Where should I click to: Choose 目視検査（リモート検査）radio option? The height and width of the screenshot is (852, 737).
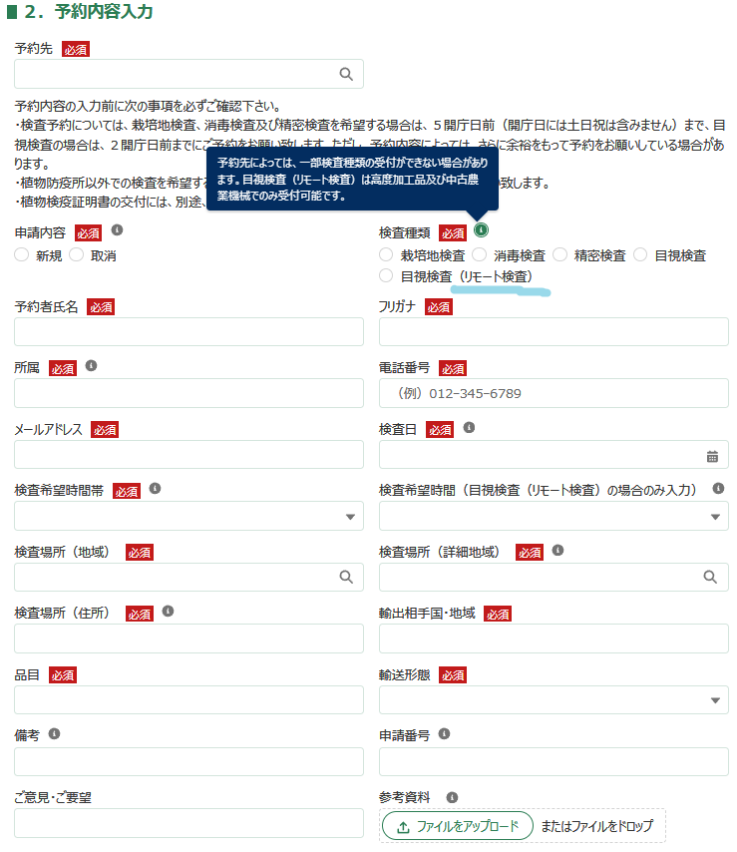[x=386, y=275]
